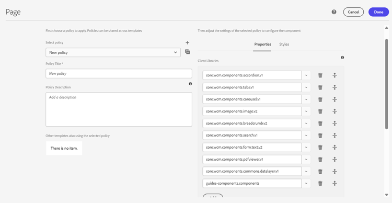The width and height of the screenshot is (392, 203).
Task: Delete the guides-components.components library
Action: tap(320, 183)
